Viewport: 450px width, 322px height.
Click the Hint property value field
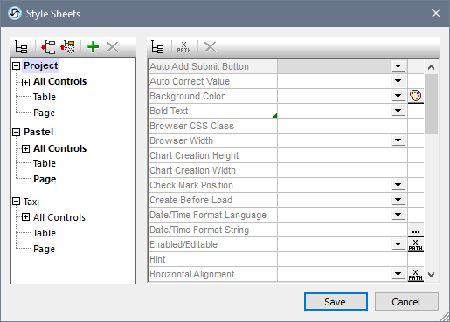pos(343,259)
